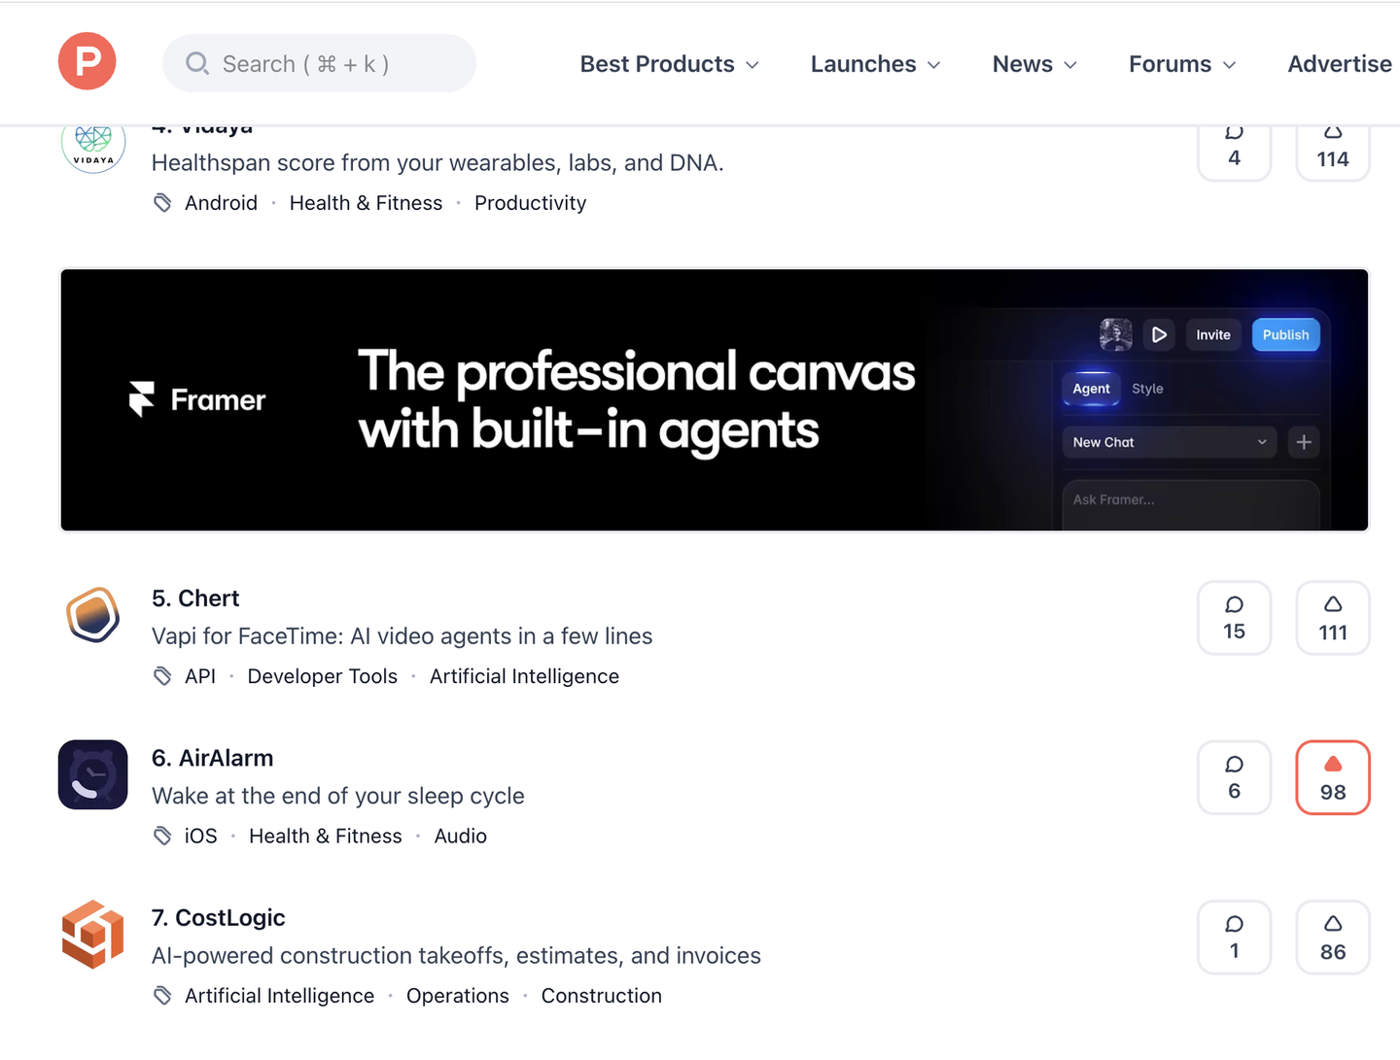
Task: Open the 6. AirAlarm product title
Action: (213, 758)
